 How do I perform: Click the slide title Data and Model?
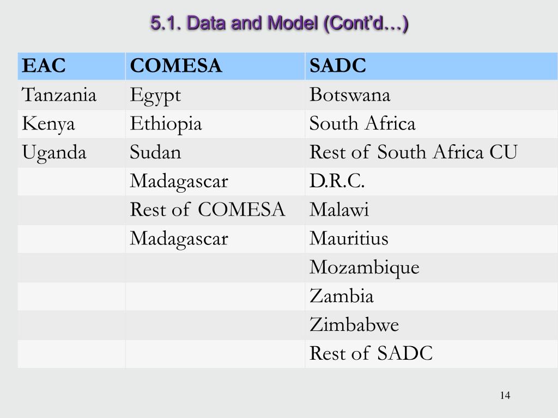click(x=280, y=23)
